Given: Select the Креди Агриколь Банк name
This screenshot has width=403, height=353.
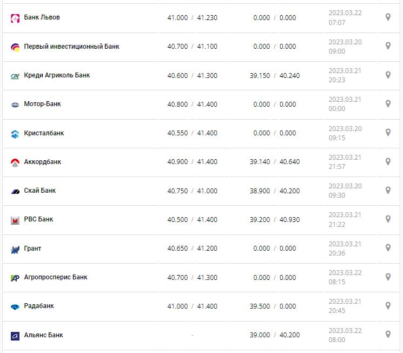Looking at the screenshot, I should click(57, 75).
